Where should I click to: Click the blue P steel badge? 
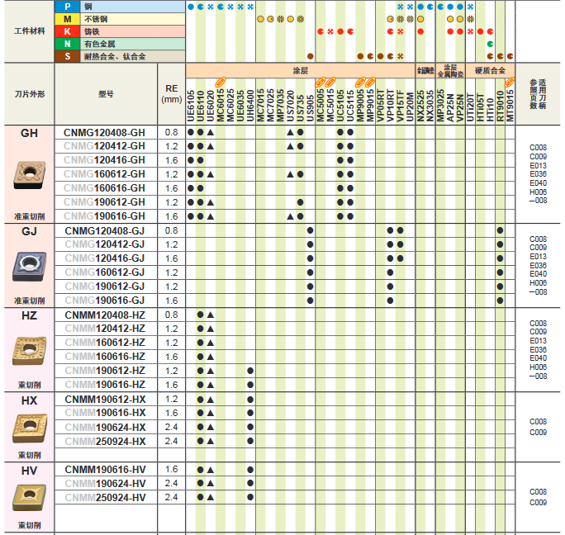67,7
